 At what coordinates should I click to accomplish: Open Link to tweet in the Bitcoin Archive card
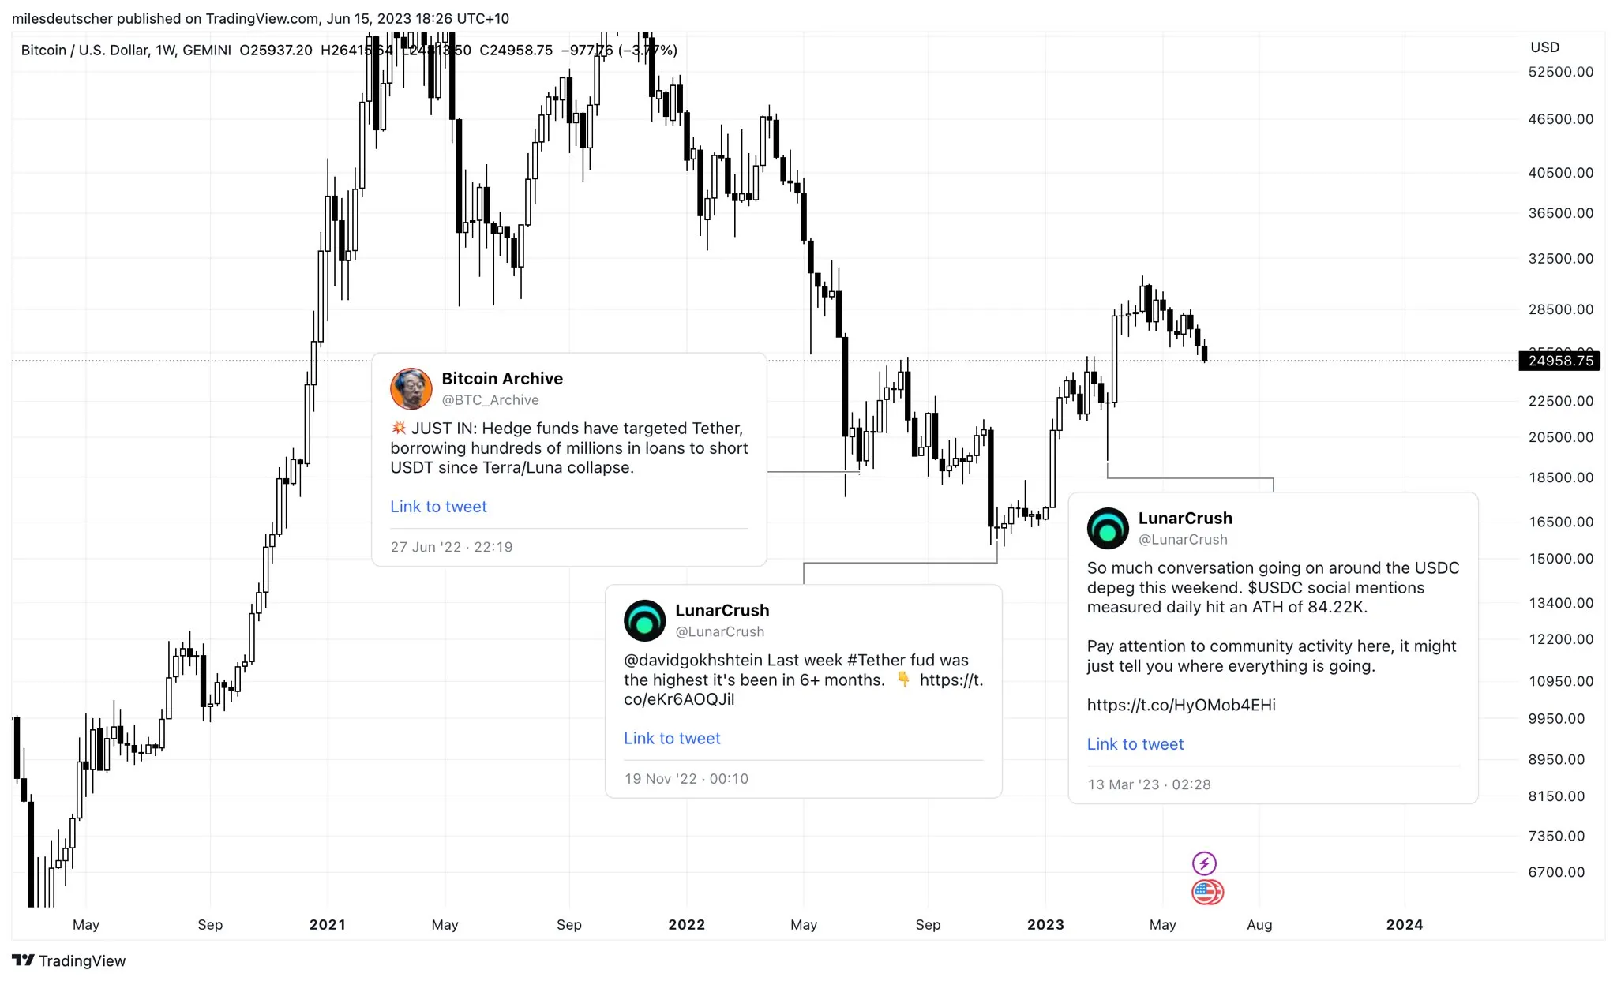click(x=438, y=506)
